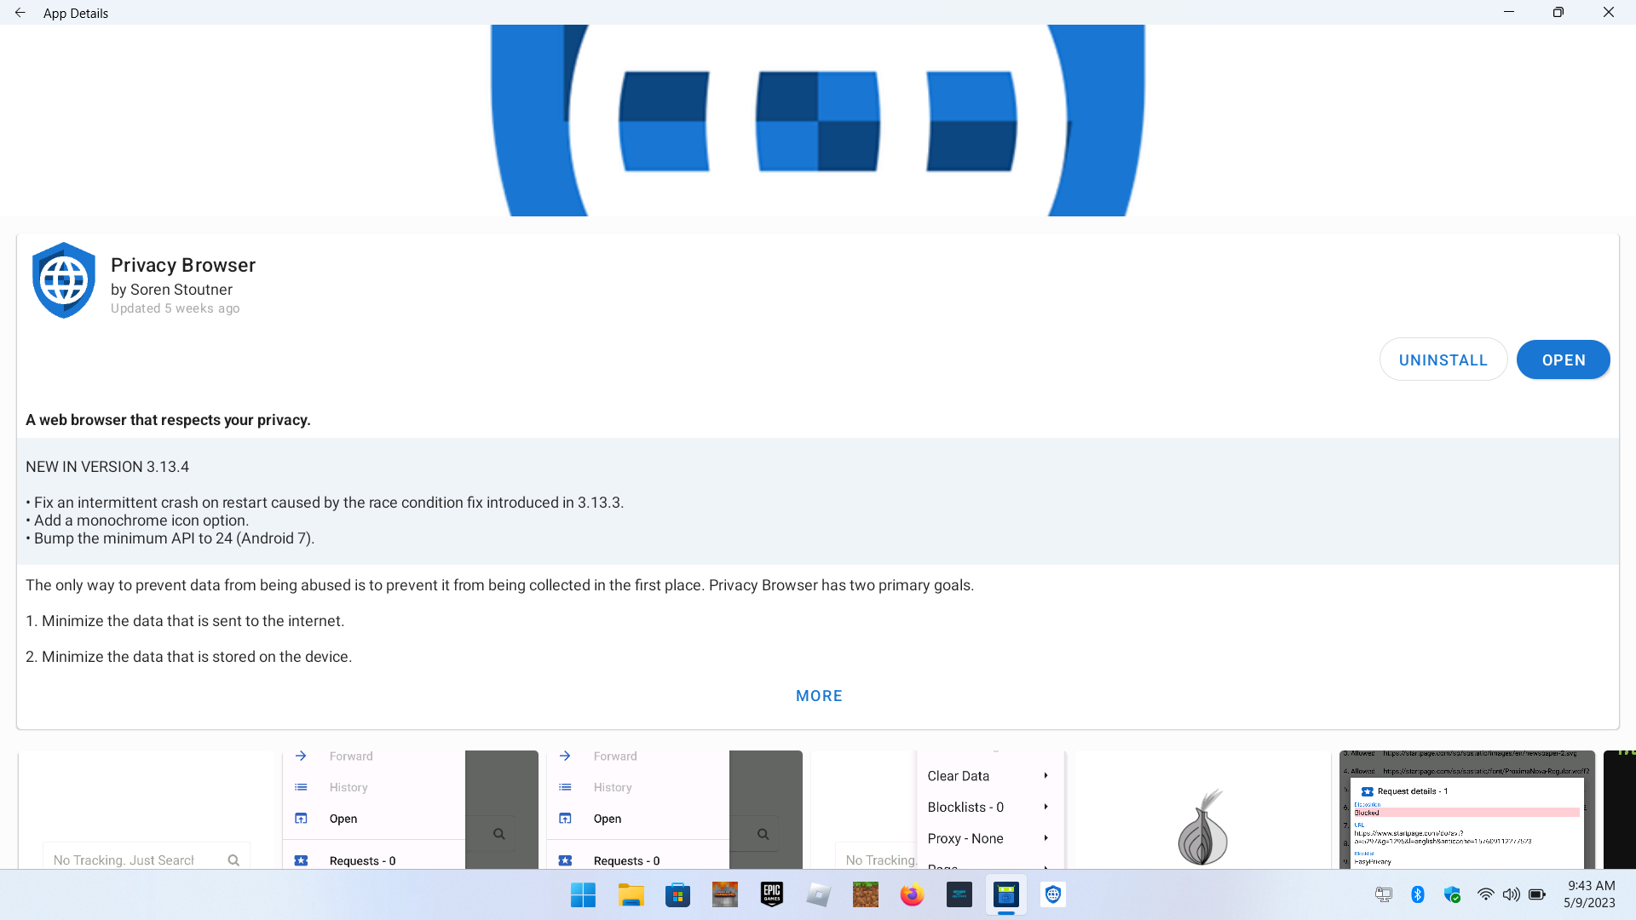
Task: Minimize the App Details window
Action: point(1509,12)
